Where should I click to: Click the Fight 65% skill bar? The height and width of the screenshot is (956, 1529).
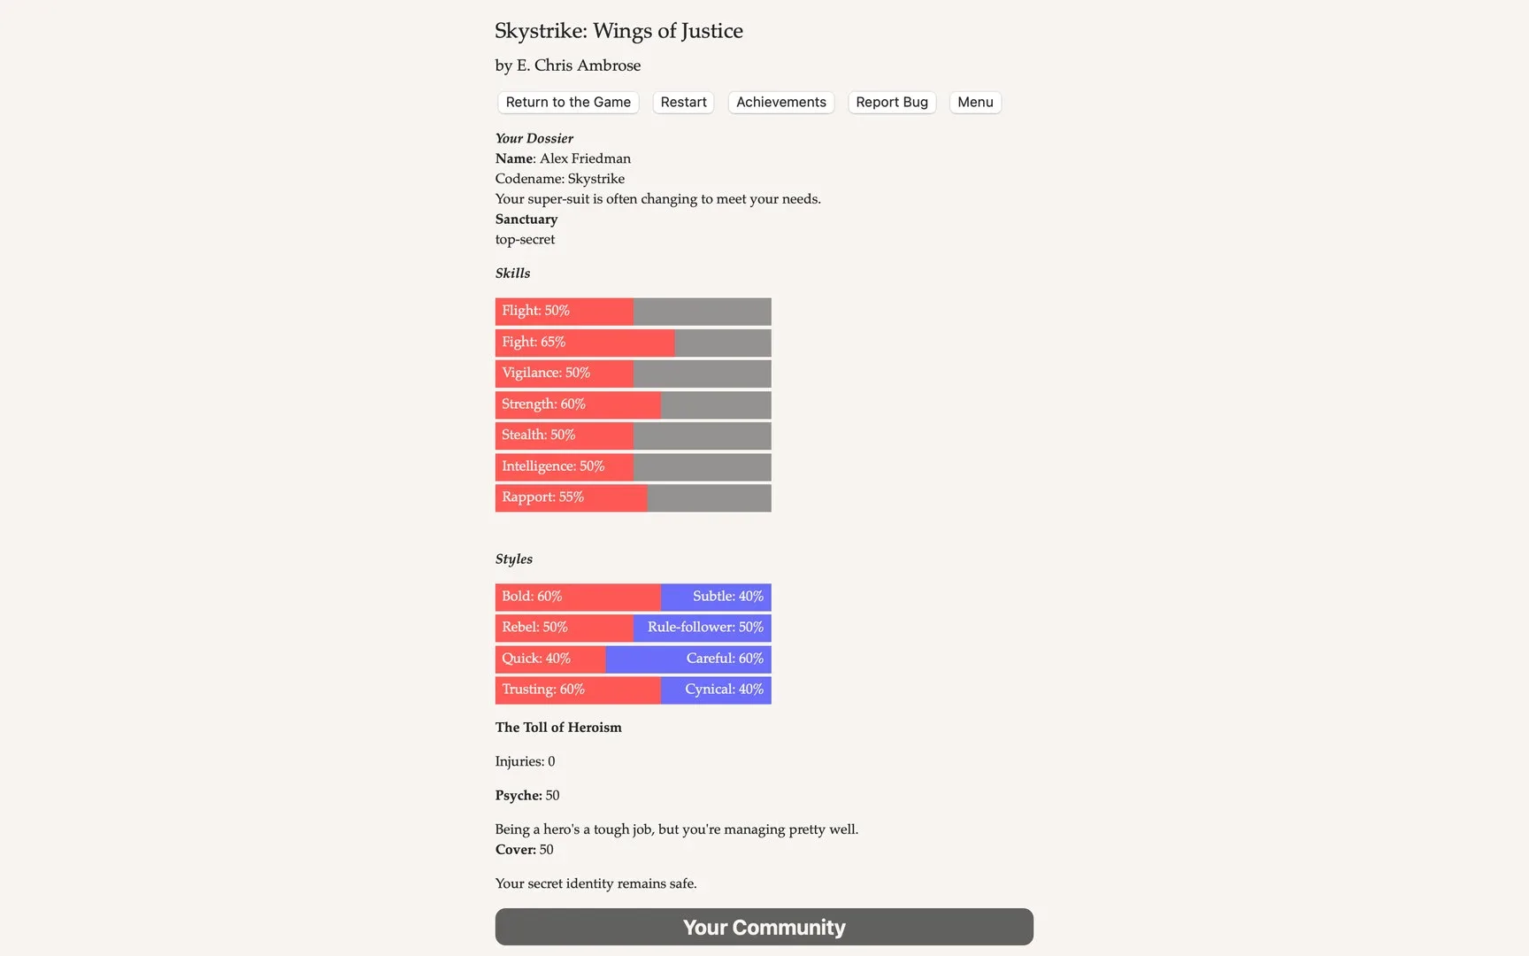(633, 343)
